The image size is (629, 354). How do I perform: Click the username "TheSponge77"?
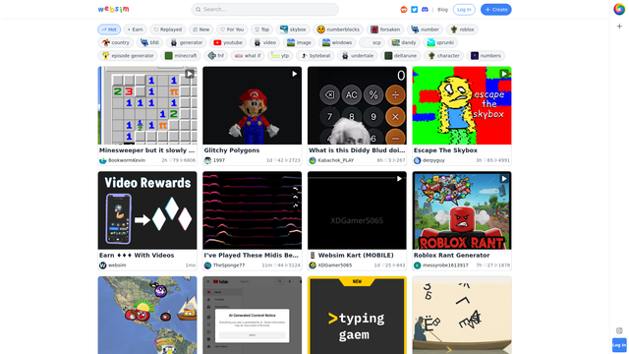click(x=229, y=265)
